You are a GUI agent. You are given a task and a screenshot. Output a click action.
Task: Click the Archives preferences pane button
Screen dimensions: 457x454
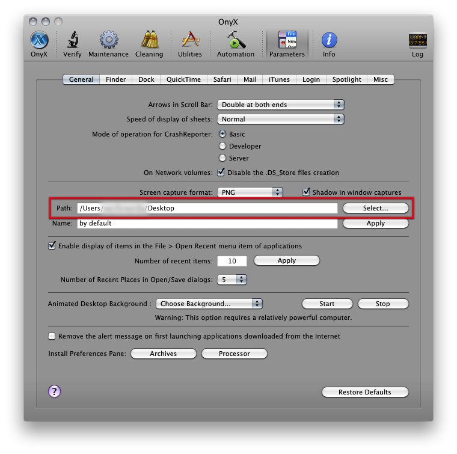[164, 354]
